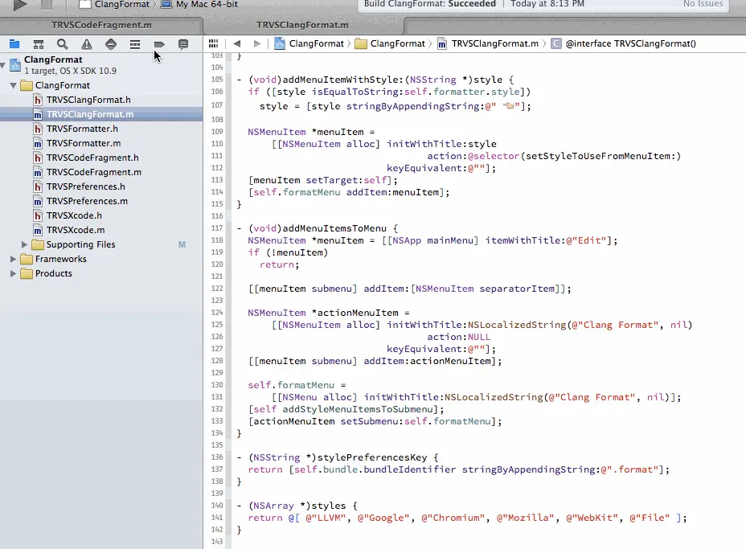Stop the running build

click(x=46, y=5)
